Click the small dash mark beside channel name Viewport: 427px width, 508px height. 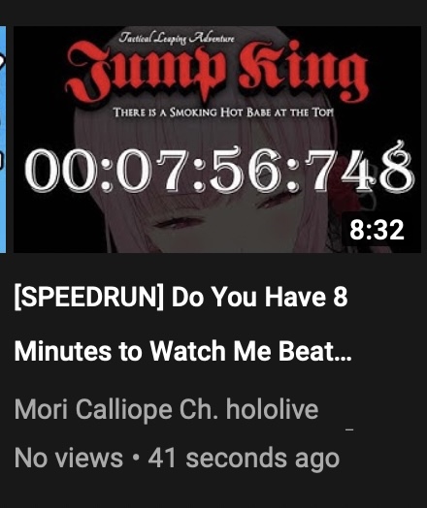pos(349,429)
